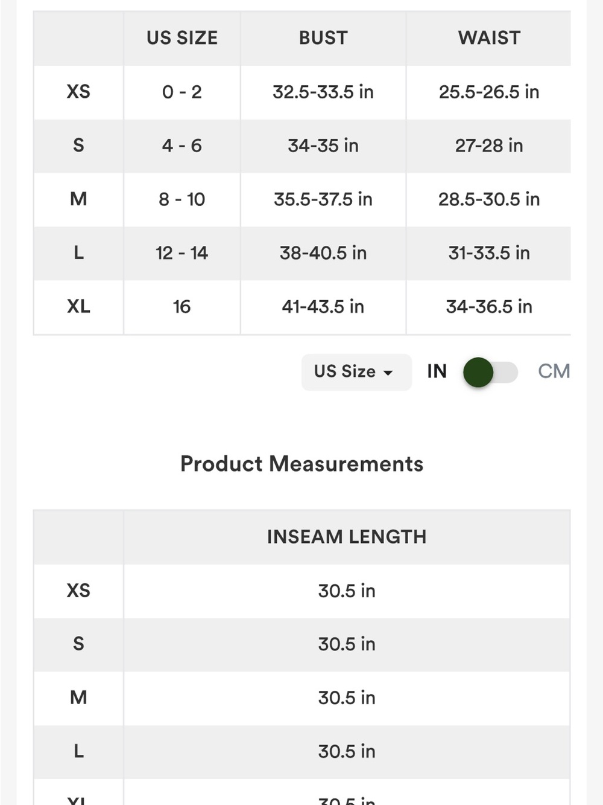The width and height of the screenshot is (603, 805).
Task: Click the INSEAM LENGTH column header
Action: coord(347,537)
